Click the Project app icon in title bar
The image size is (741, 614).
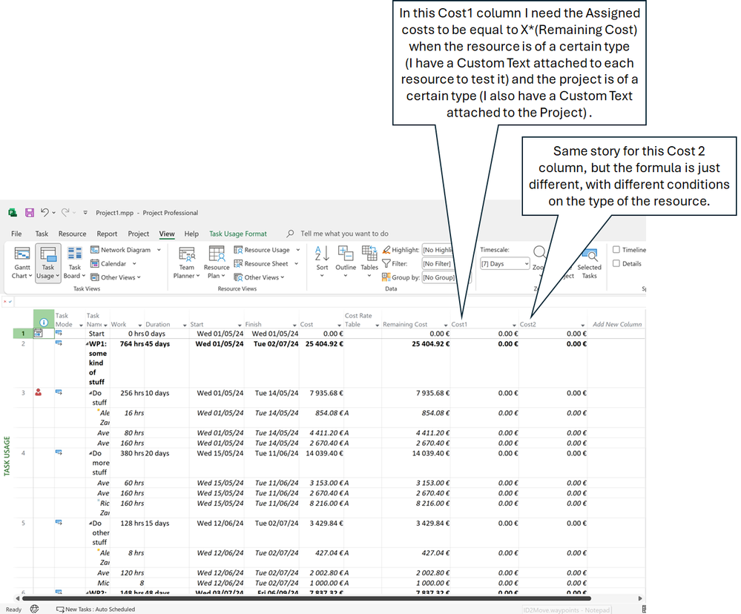(13, 213)
